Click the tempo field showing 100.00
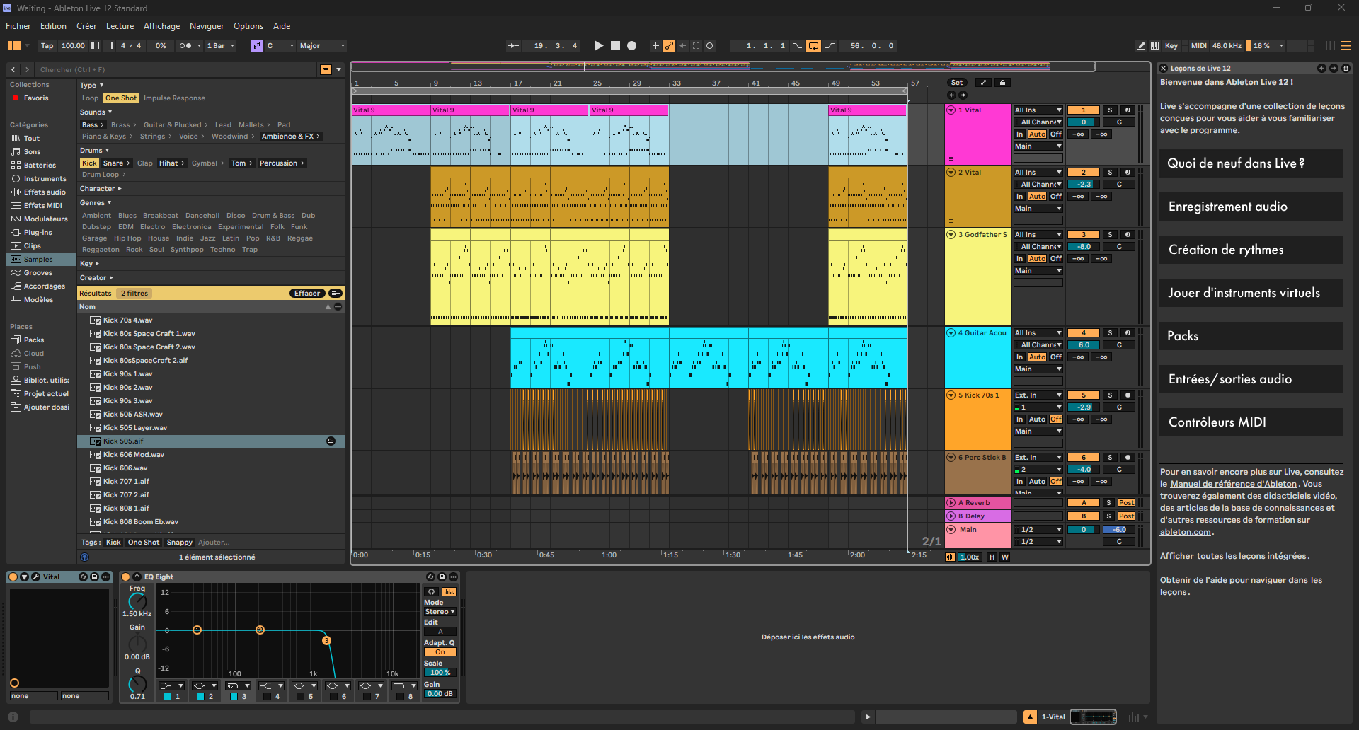 coord(73,46)
